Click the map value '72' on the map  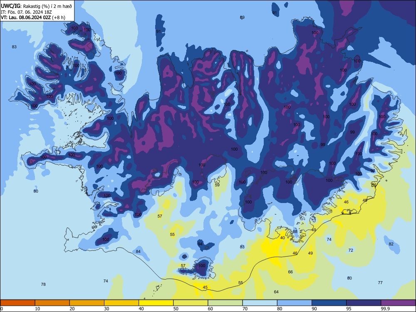click(x=351, y=250)
